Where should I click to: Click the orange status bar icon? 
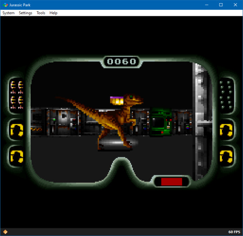[x=5, y=232]
